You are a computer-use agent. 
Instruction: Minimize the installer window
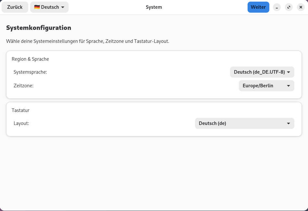(x=277, y=7)
